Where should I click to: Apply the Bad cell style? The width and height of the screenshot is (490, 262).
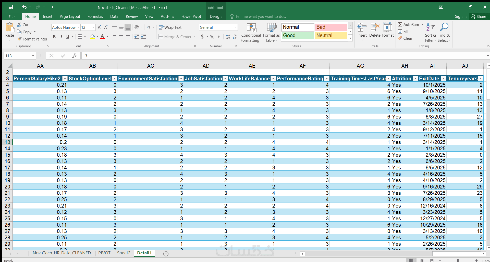331,27
